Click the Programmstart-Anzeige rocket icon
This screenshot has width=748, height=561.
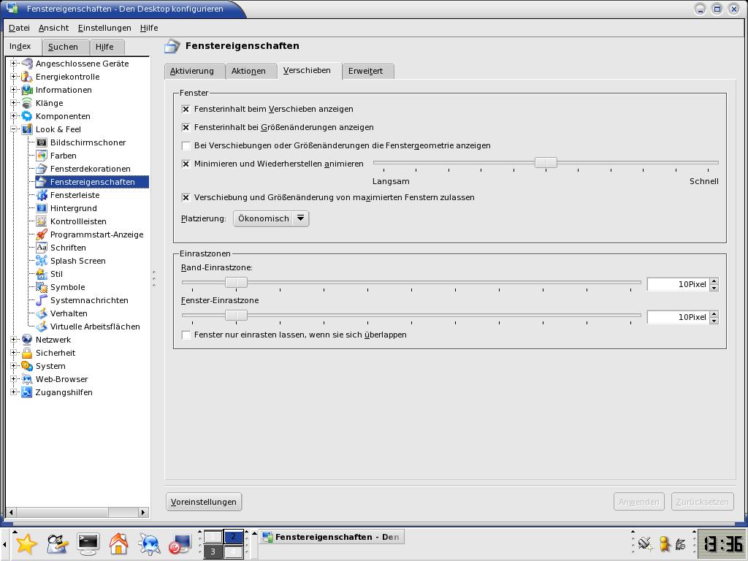[x=42, y=234]
